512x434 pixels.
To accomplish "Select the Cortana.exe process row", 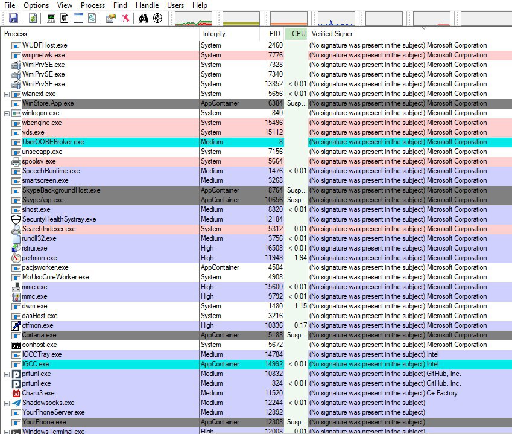I will [x=256, y=335].
